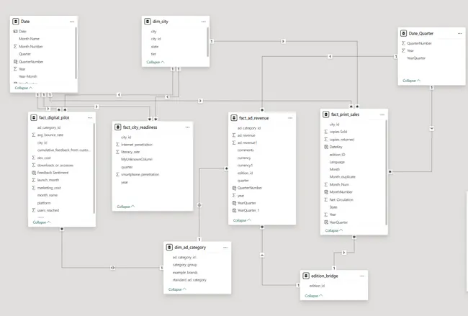The height and width of the screenshot is (316, 468).
Task: Select the tier field in dim_city
Action: click(154, 53)
